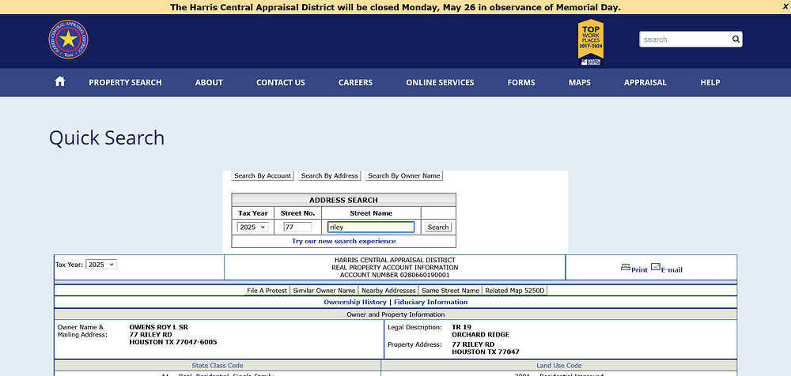Open the Ownership History link
Image resolution: width=791 pixels, height=376 pixels.
click(x=355, y=303)
